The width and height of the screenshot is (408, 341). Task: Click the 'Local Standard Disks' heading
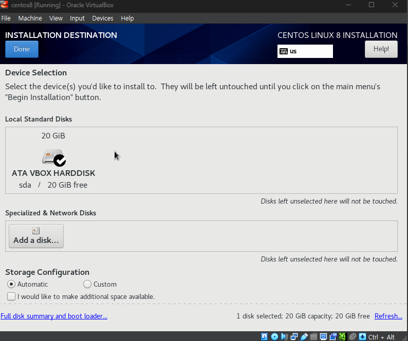click(39, 119)
